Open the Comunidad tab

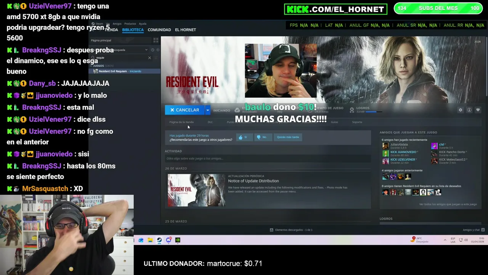coord(159,30)
